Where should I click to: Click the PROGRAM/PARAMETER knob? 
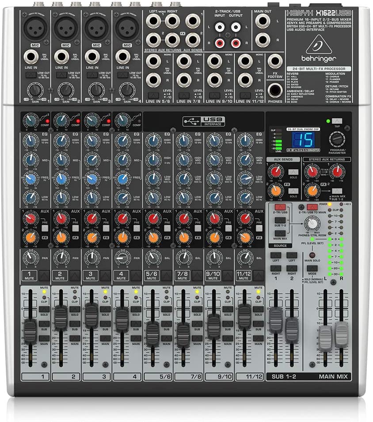coord(337,139)
